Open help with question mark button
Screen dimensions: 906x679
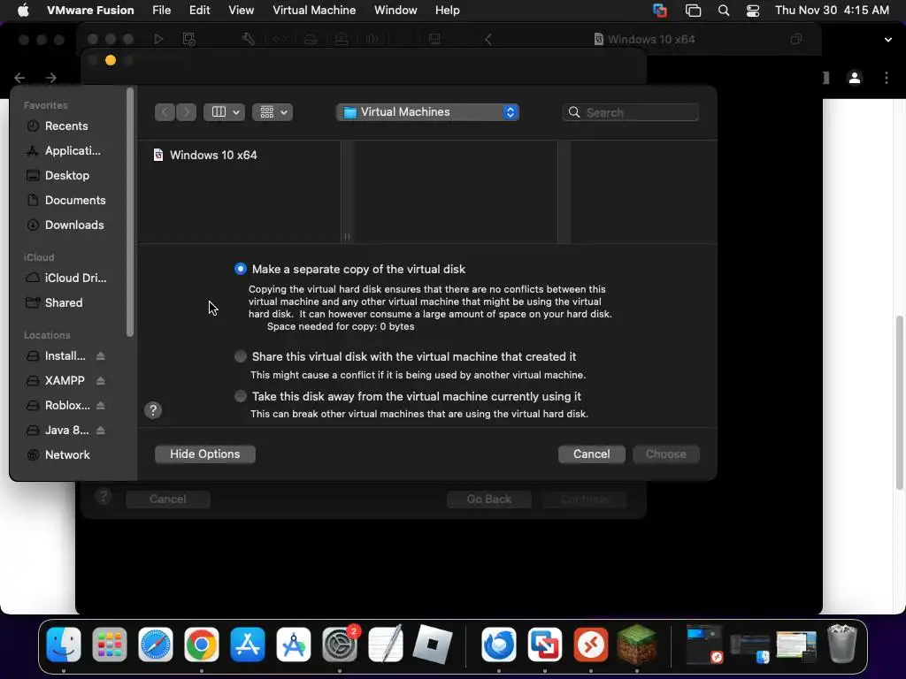(153, 410)
